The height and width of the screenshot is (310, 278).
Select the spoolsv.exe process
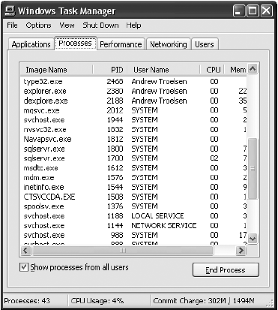pos(134,206)
